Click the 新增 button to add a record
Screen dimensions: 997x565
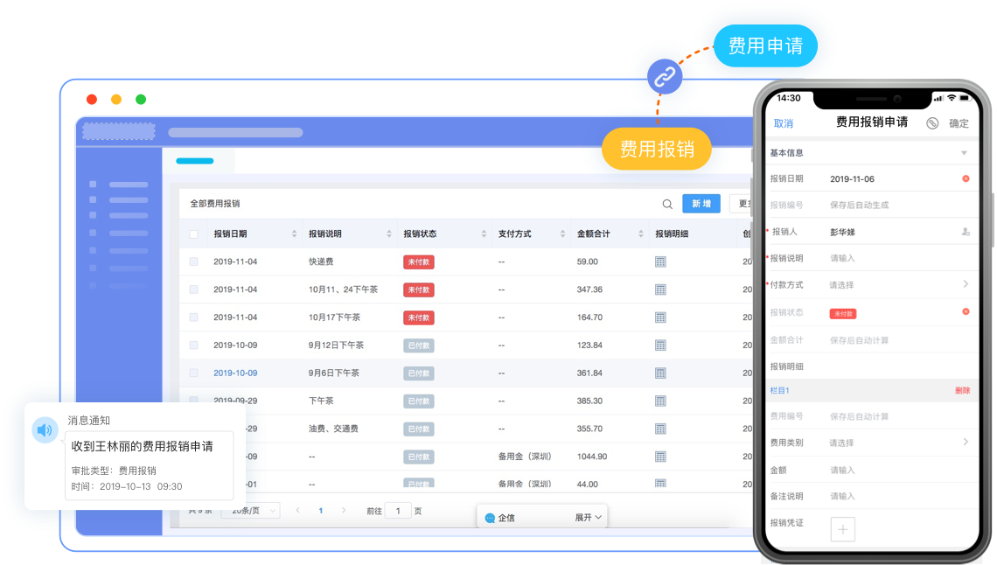700,202
